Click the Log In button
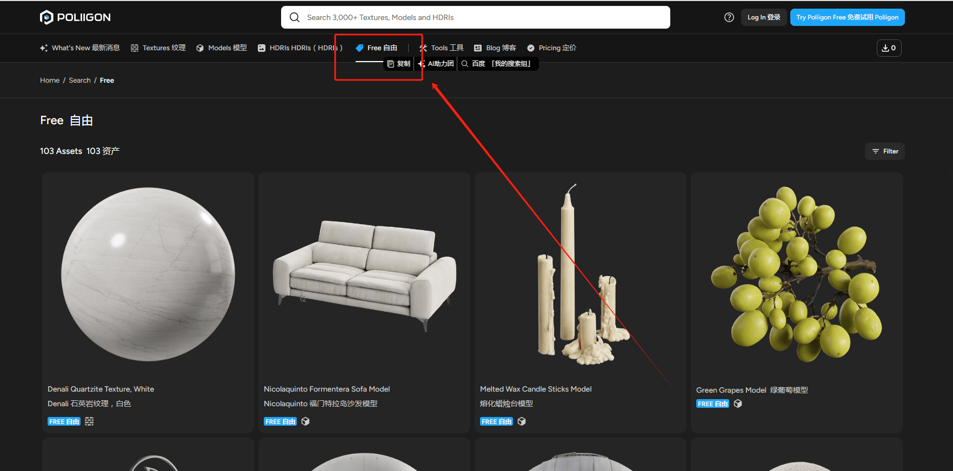The width and height of the screenshot is (953, 471). [x=763, y=17]
